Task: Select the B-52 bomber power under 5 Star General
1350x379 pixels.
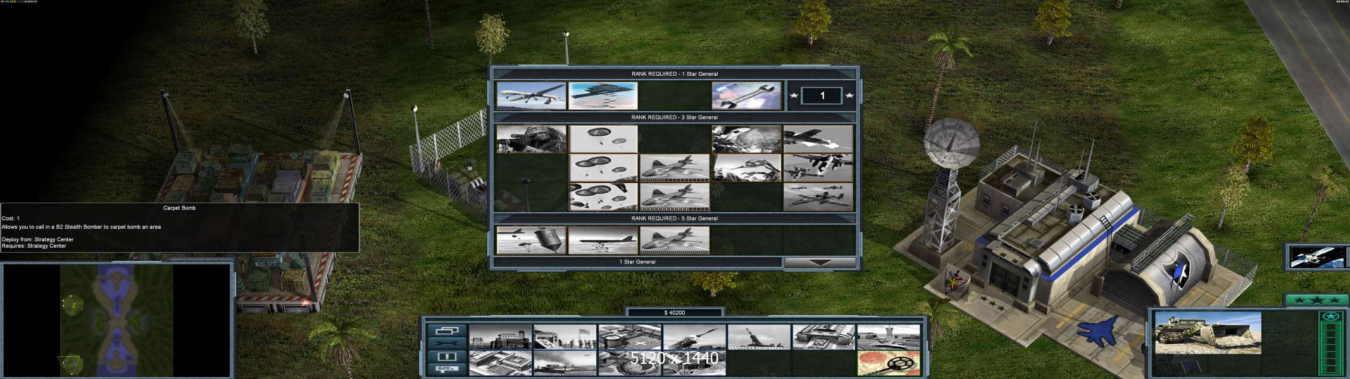Action: pos(603,240)
